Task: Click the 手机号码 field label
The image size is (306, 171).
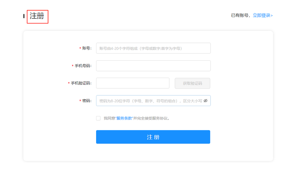Action: (83, 66)
